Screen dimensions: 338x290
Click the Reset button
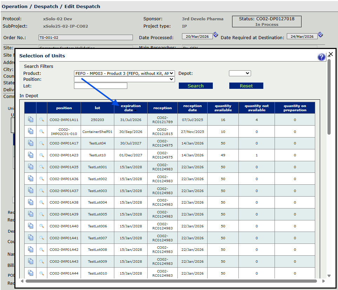point(246,86)
